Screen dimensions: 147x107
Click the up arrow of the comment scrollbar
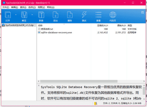pyautogui.click(x=144, y=86)
